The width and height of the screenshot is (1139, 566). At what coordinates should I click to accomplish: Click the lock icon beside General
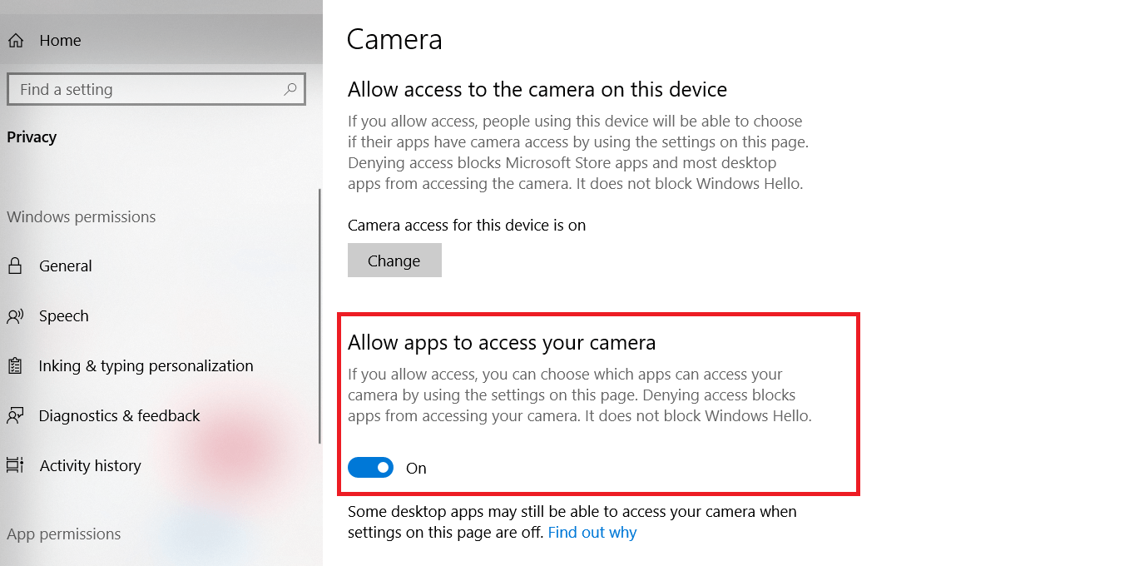point(15,266)
